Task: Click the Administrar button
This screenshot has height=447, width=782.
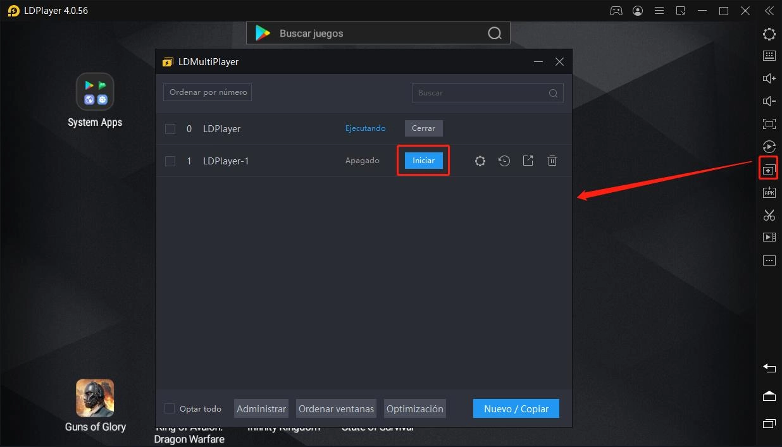Action: click(261, 409)
